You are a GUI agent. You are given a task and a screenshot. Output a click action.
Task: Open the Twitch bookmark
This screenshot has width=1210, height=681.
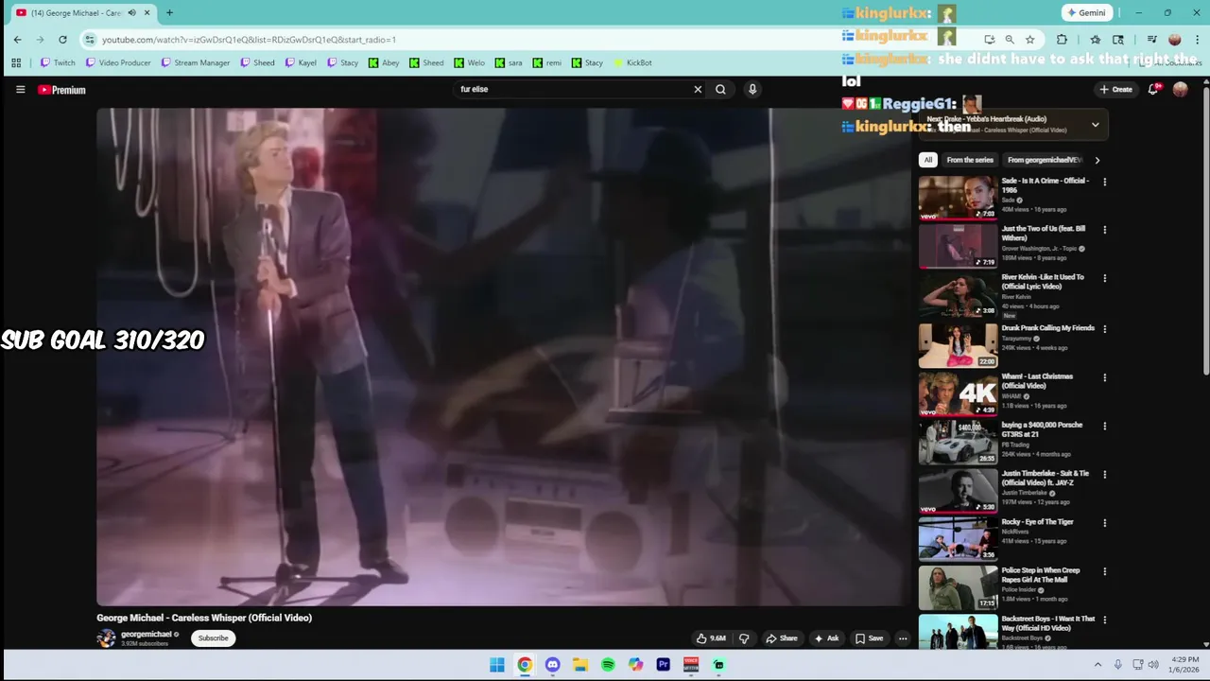click(57, 62)
